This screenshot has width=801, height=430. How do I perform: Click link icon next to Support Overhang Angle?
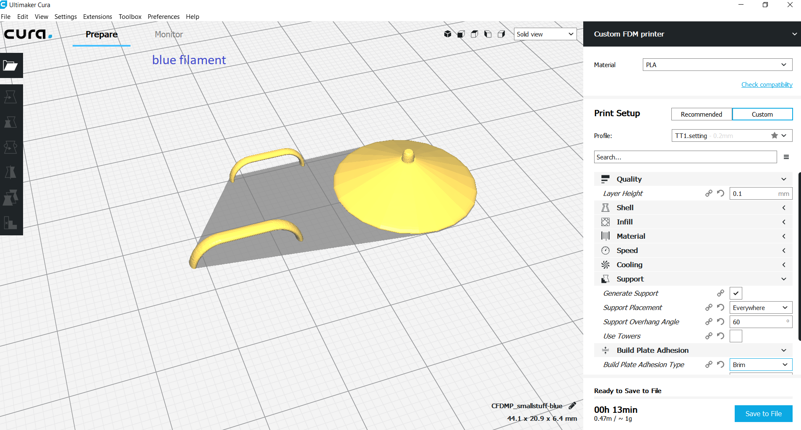[709, 322]
